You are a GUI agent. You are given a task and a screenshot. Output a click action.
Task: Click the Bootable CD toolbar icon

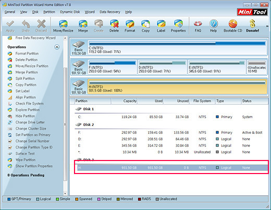(233, 26)
